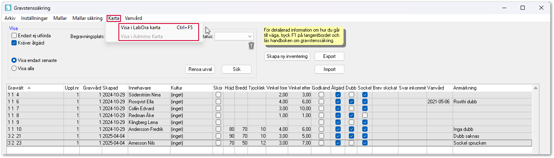
Task: Select the 'Visa alla' radio button
Action: point(14,68)
